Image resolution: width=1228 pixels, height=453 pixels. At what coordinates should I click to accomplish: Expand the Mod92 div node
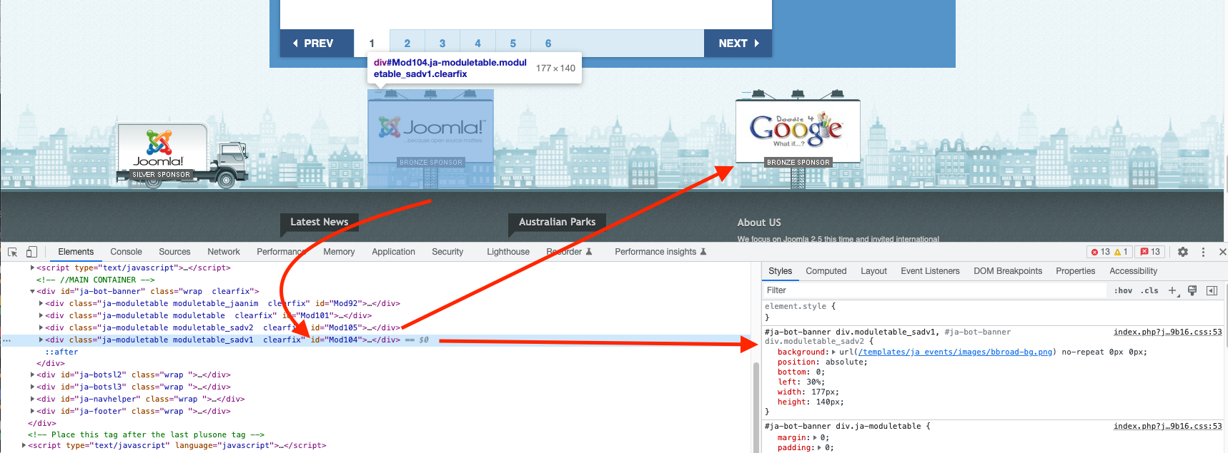tap(41, 304)
